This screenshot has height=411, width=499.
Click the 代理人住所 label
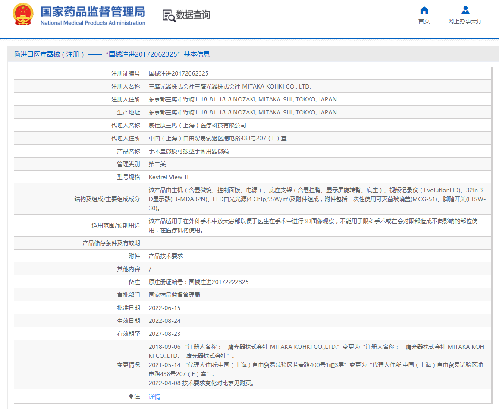pyautogui.click(x=126, y=138)
